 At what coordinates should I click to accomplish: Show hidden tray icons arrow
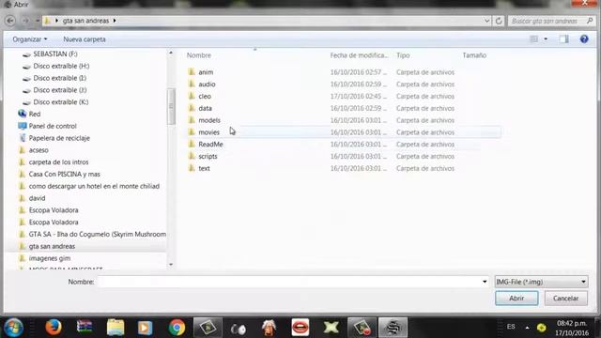pos(527,328)
